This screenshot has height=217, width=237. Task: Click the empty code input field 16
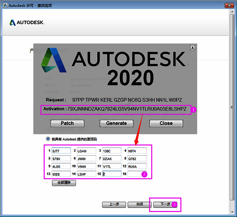pyautogui.click(x=137, y=174)
